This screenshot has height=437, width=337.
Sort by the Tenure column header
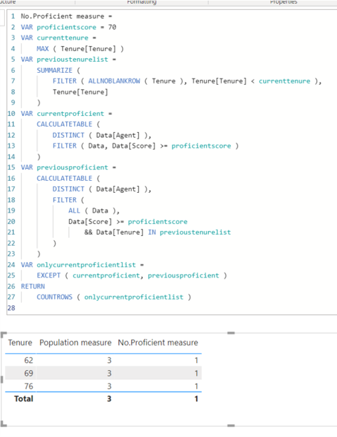(20, 342)
